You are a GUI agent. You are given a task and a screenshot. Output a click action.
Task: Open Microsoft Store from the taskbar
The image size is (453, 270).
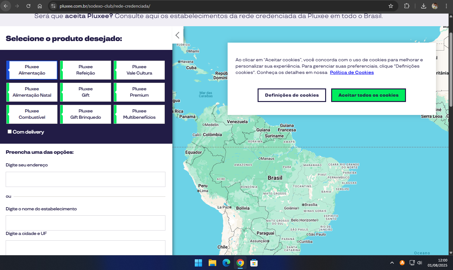coord(254,263)
